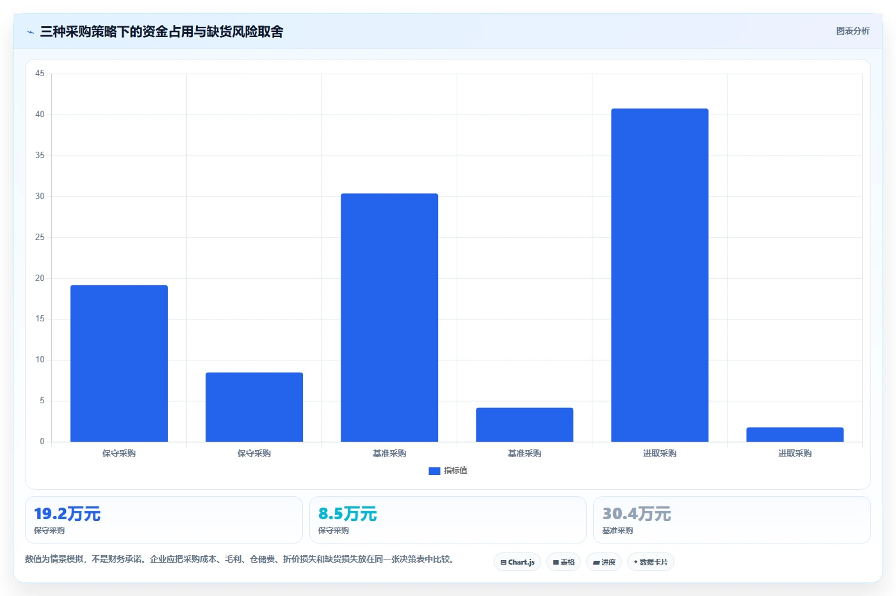896x596 pixels.
Task: Select the 表格 chip
Action: [x=564, y=562]
